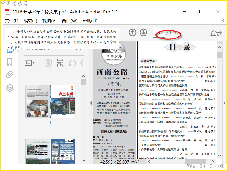Click thumbnail panel scroll up arrow

(x=84, y=76)
